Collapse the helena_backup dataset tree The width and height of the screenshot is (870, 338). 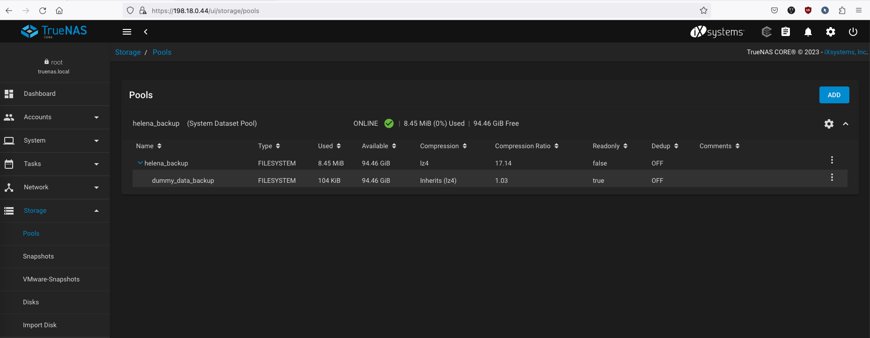point(140,163)
